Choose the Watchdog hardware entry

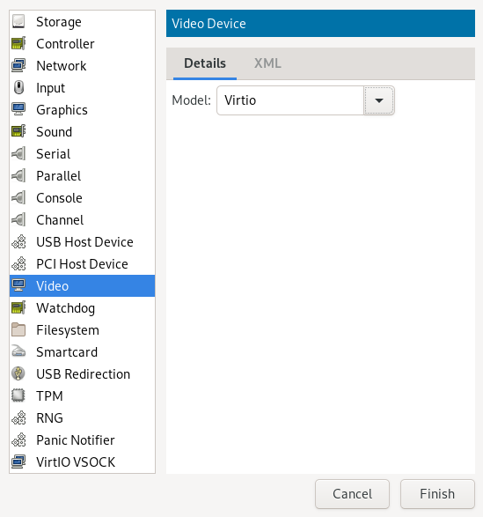click(83, 308)
